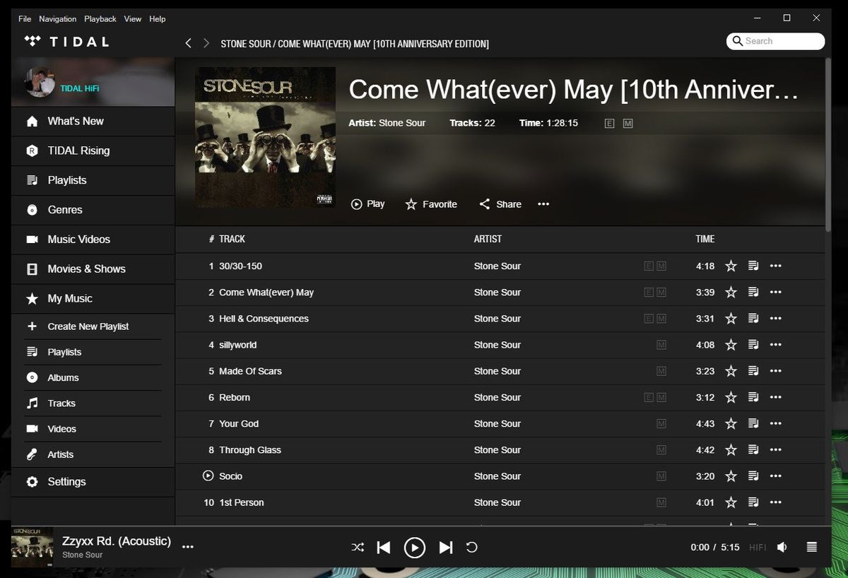Click the TIDAL logo
The width and height of the screenshot is (848, 578).
tap(66, 41)
